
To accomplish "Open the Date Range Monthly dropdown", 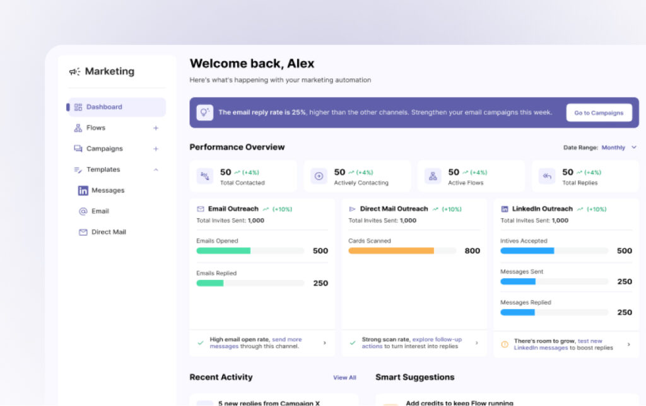I will (618, 148).
